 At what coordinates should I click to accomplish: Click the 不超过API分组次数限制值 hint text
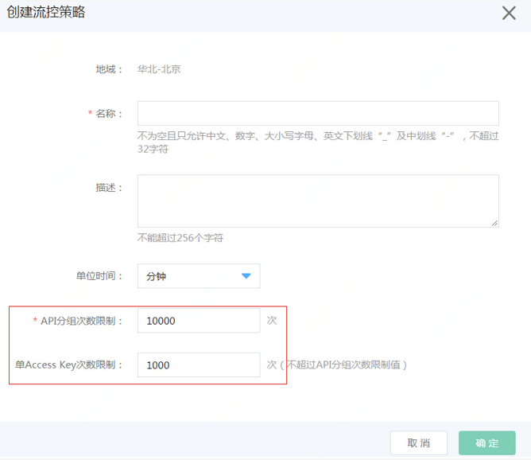pos(343,365)
